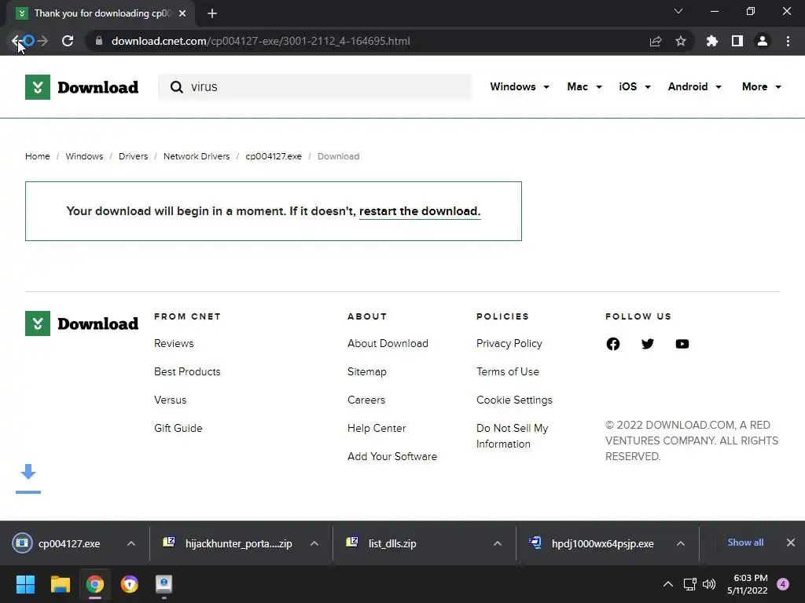Open File Explorer from the taskbar

pos(60,584)
